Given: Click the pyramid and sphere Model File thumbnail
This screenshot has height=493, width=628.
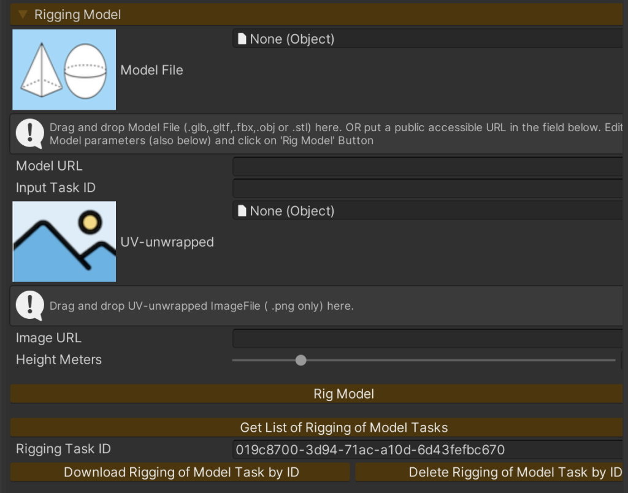Looking at the screenshot, I should (x=64, y=70).
